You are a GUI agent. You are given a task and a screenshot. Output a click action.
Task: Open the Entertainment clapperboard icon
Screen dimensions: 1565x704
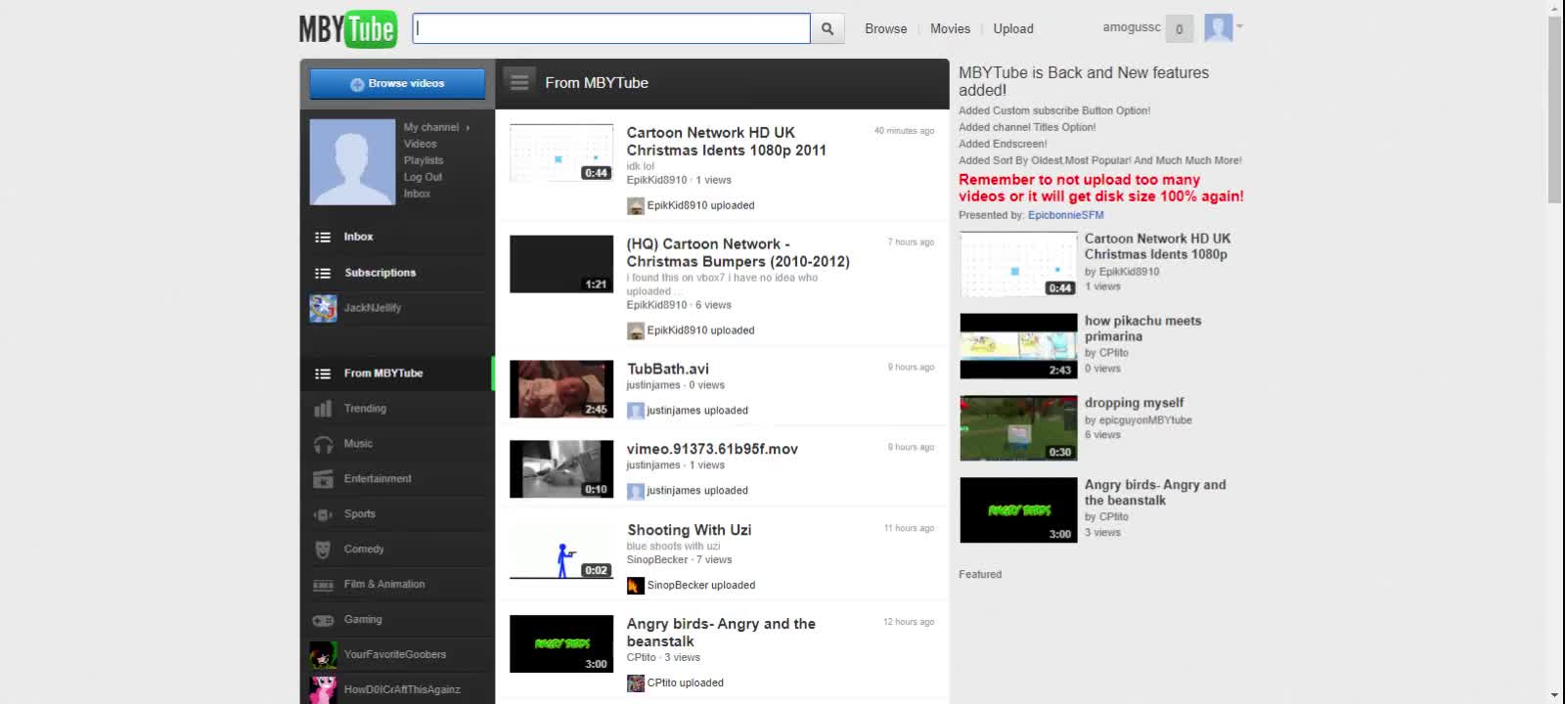coord(323,479)
